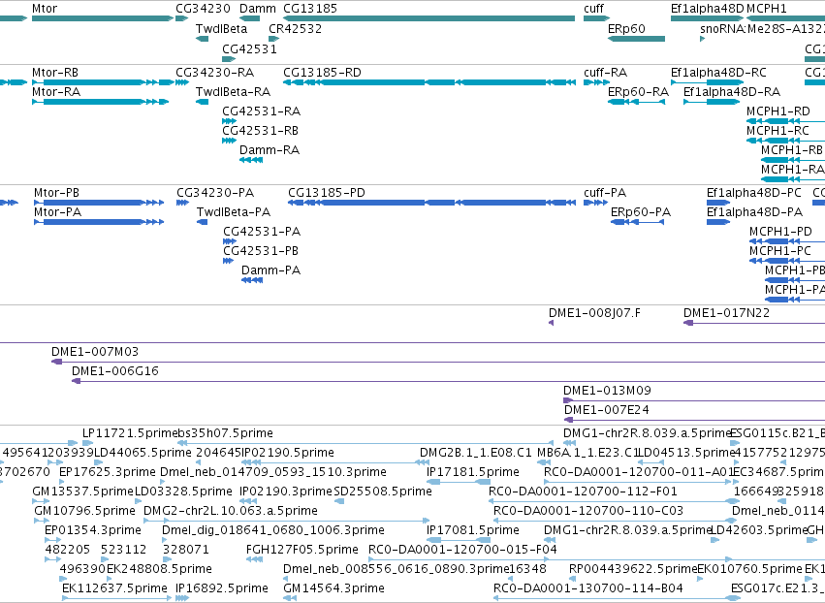Click the Mtor-PB protein label
Viewport: 825px width, 603px height.
click(x=56, y=193)
